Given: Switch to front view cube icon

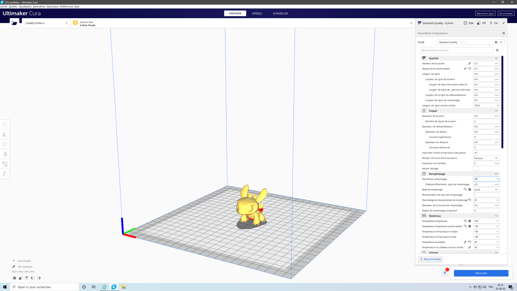Looking at the screenshot, I should point(20,278).
